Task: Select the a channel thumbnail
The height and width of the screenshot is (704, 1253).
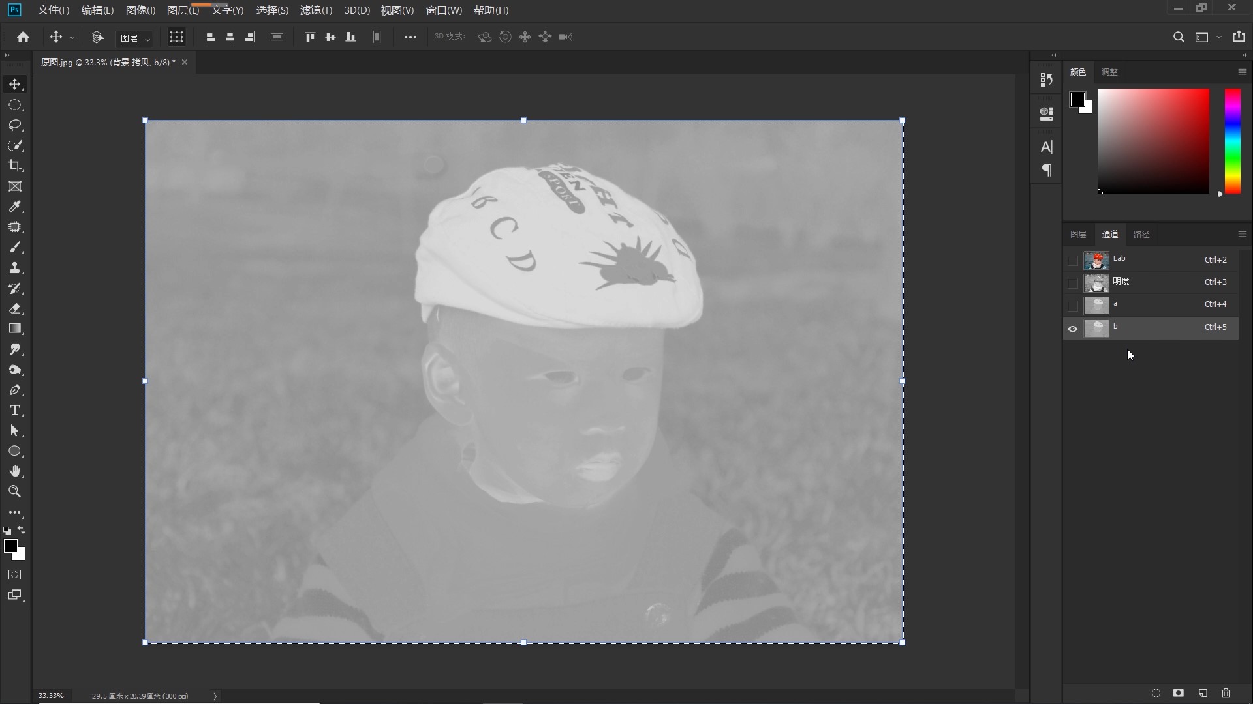Action: (x=1096, y=306)
